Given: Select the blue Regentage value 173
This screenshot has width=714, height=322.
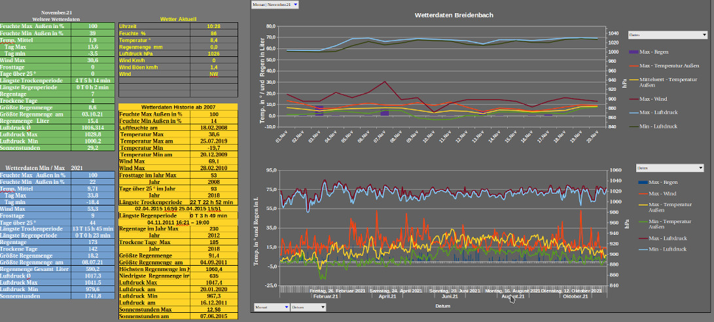Looking at the screenshot, I should (93, 242).
